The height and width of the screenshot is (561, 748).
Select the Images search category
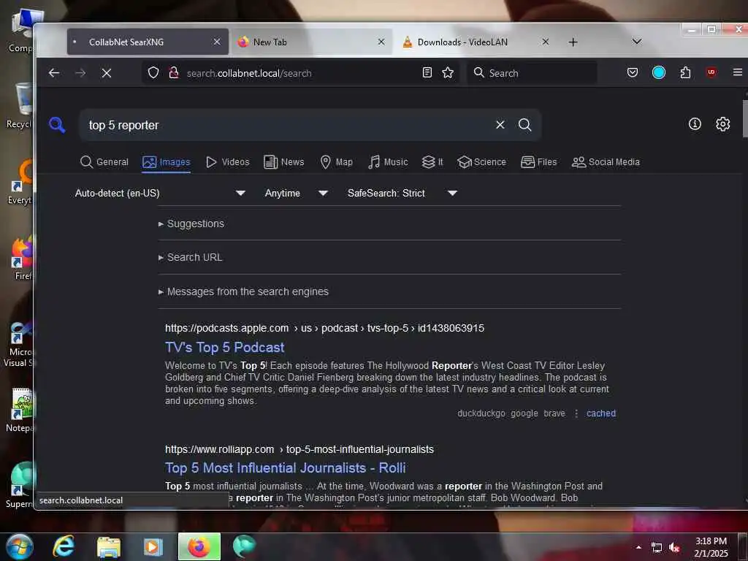coord(167,162)
